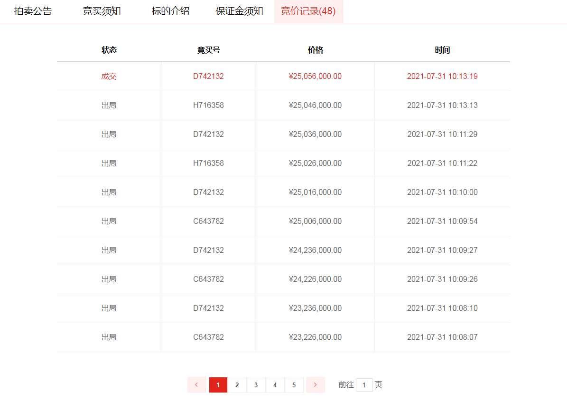Screen dimensions: 567x412
Task: Click price ¥24,236,000.00
Action: point(316,250)
